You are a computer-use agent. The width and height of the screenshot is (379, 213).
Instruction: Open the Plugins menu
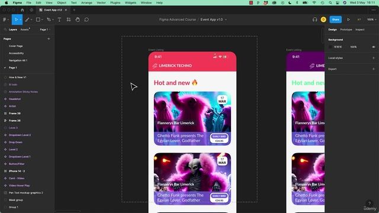tap(115, 2)
